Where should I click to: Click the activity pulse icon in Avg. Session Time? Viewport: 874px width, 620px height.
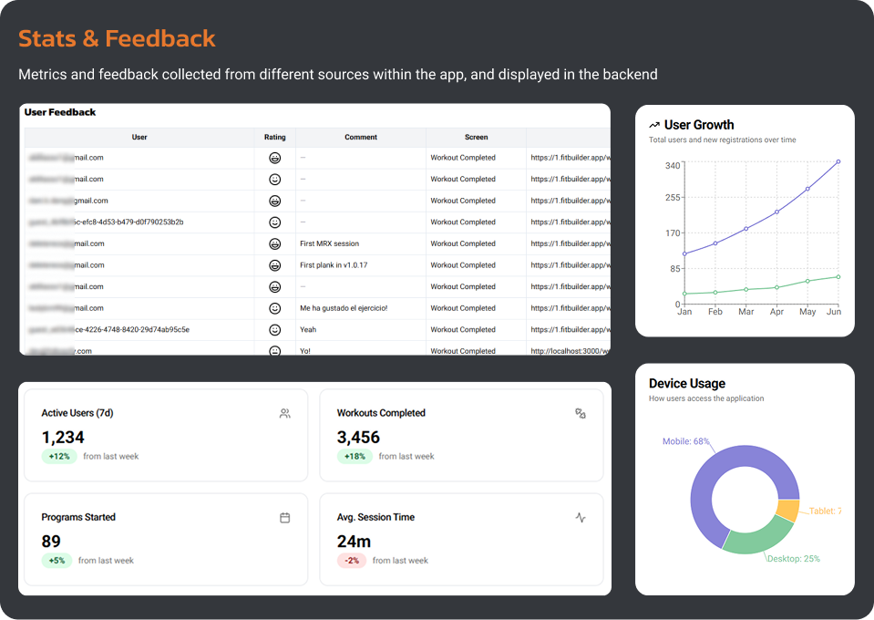[581, 517]
